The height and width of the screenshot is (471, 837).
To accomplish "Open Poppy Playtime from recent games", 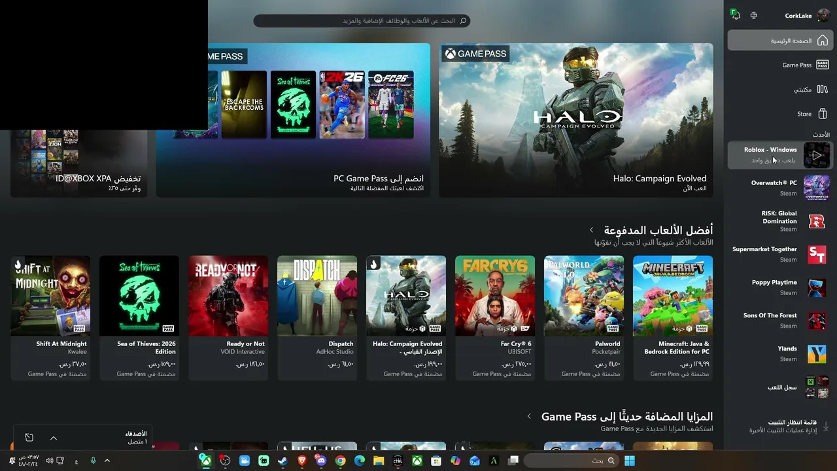I will pyautogui.click(x=779, y=287).
